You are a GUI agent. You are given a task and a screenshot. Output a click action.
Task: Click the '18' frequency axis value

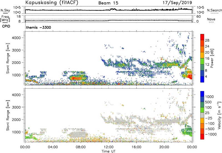point(19,17)
